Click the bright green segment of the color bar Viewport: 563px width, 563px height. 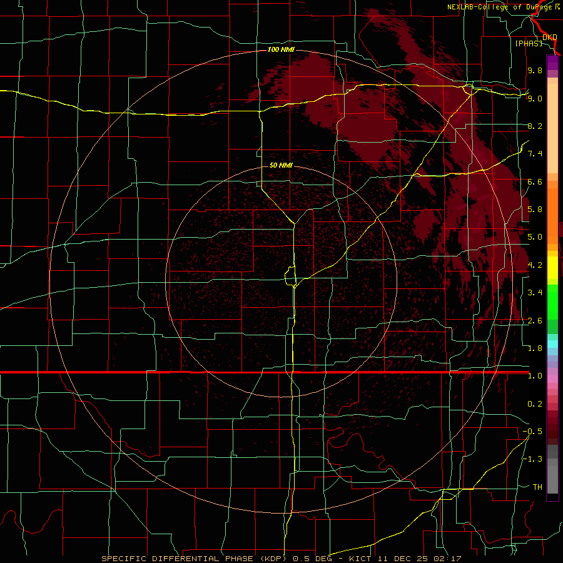pyautogui.click(x=552, y=302)
